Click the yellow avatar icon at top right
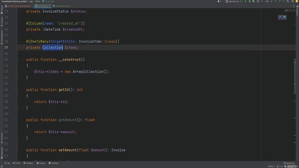 coord(297,1)
